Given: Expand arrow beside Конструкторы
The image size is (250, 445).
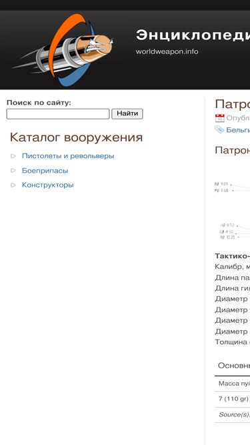Looking at the screenshot, I should (13, 185).
